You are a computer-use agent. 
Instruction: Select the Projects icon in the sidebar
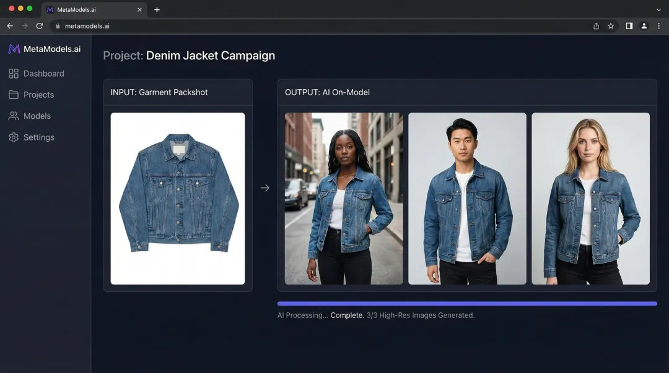pos(14,95)
